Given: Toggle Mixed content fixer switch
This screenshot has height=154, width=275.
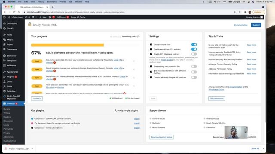Looking at the screenshot, I should click(x=194, y=44).
